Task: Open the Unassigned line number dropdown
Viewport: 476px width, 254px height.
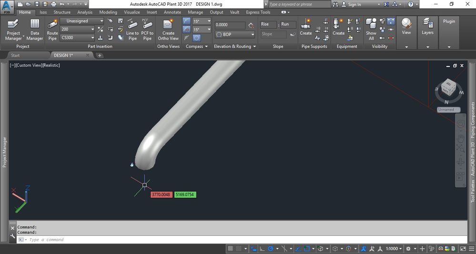Action: 81,21
